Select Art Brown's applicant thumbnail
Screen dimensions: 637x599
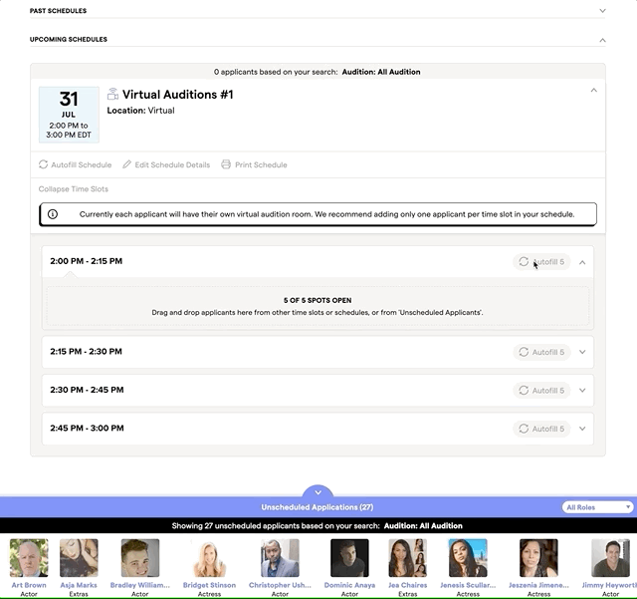29,558
